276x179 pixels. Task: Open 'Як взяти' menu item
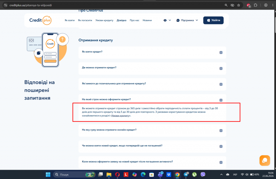coord(69,20)
